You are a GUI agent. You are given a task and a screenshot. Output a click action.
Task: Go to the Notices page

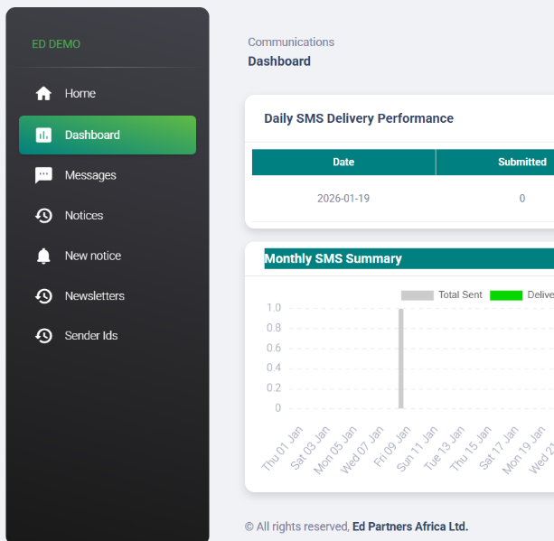pyautogui.click(x=84, y=216)
